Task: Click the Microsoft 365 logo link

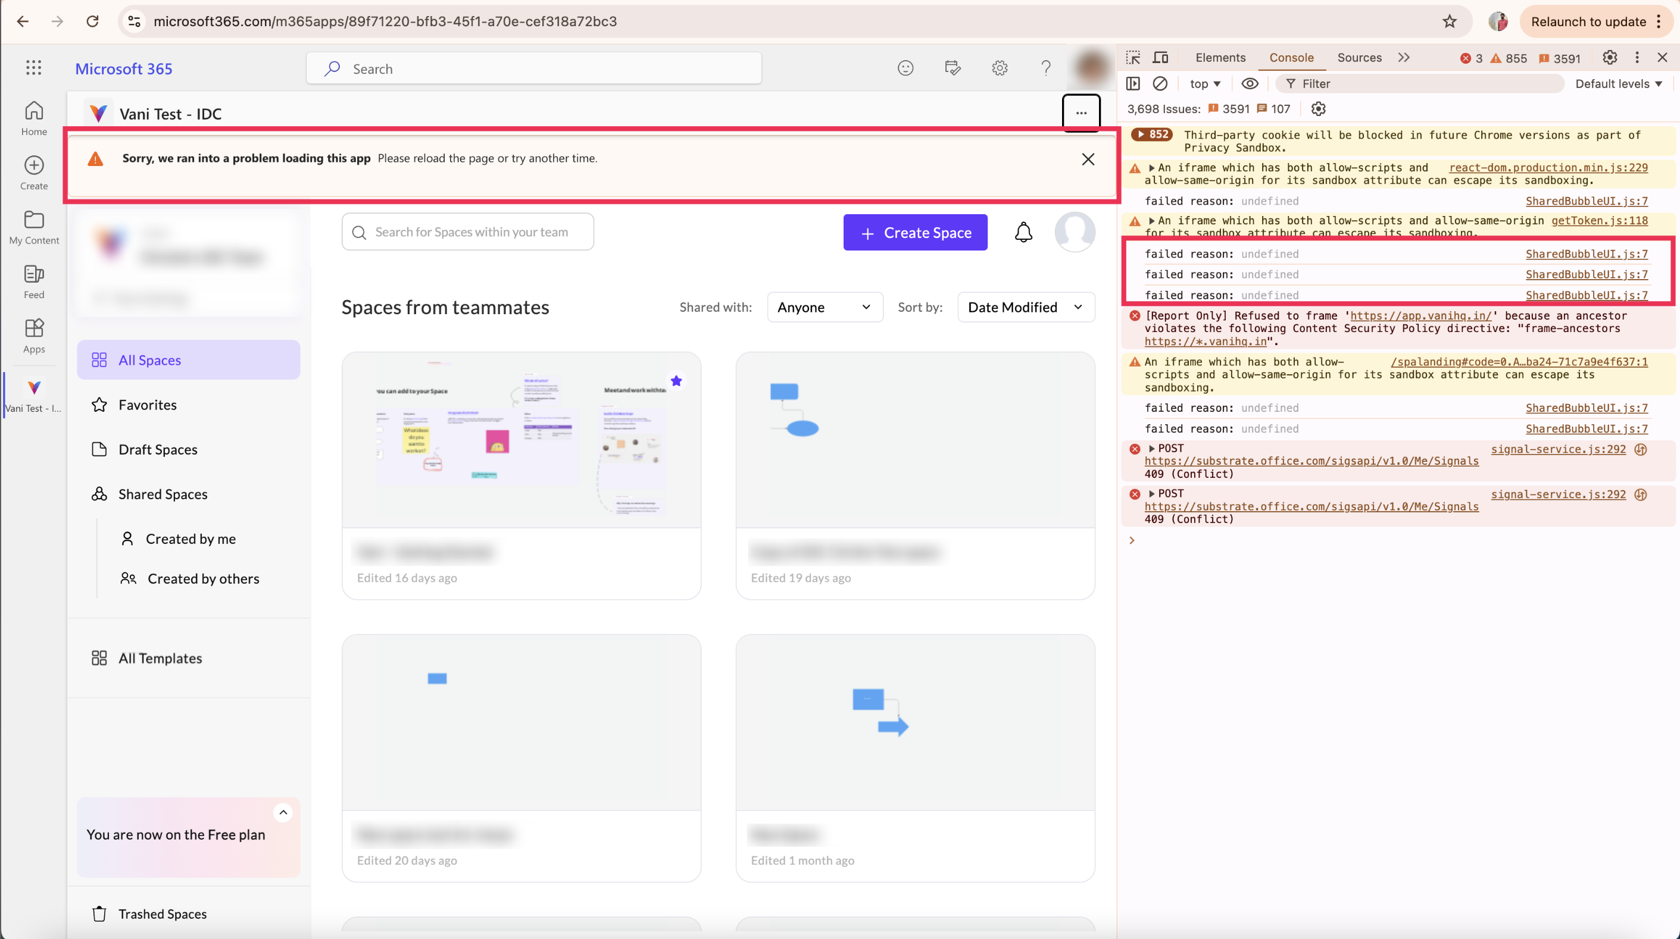Action: tap(124, 68)
